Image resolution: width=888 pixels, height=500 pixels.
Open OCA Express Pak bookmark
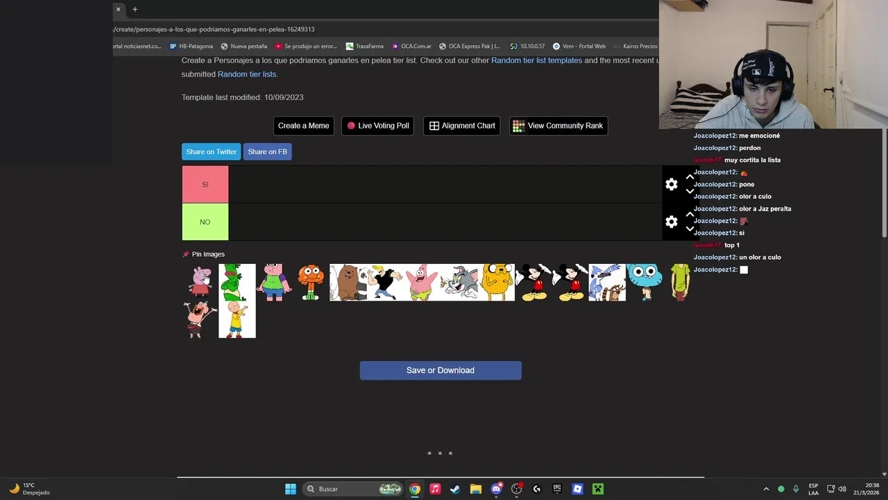[469, 47]
